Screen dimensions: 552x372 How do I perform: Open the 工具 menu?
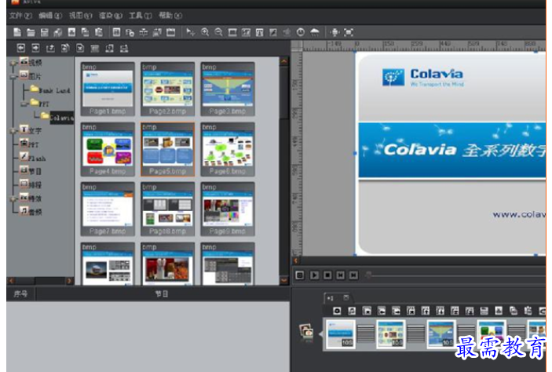pyautogui.click(x=141, y=16)
